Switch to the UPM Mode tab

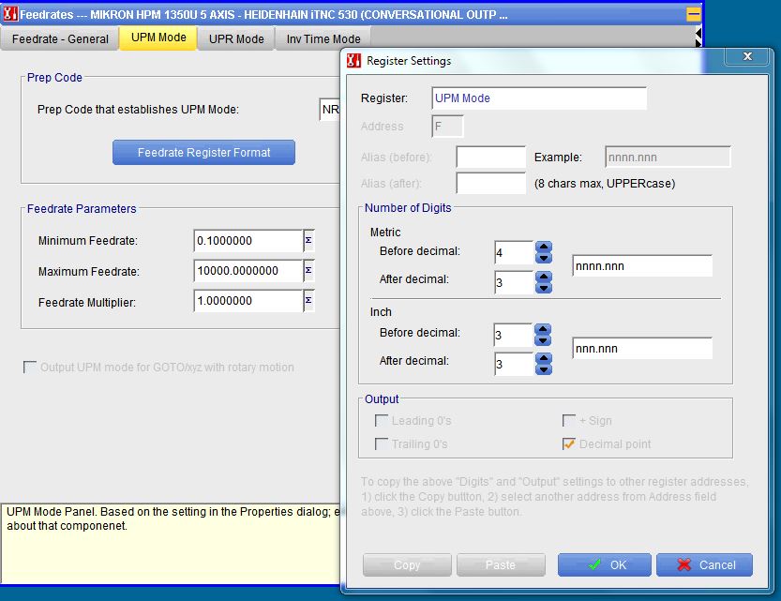[x=158, y=38]
